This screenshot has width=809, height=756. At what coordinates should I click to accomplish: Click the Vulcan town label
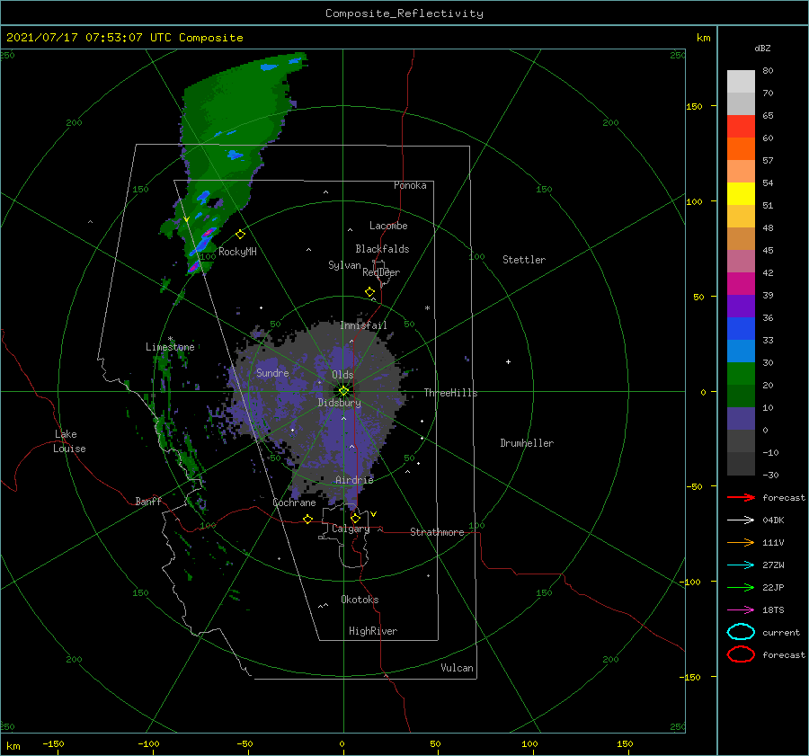[457, 668]
